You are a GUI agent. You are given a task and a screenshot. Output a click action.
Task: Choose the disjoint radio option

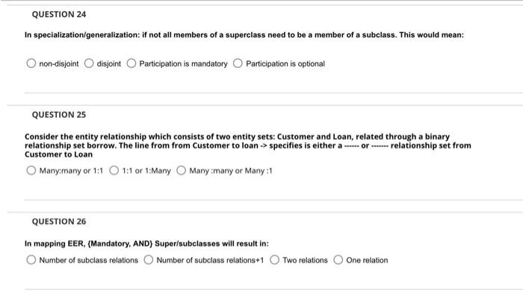(89, 63)
